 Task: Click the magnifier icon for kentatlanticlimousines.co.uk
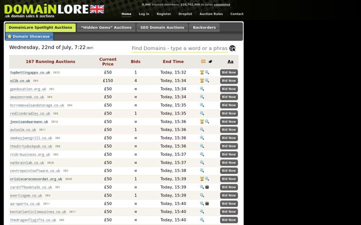202,211
